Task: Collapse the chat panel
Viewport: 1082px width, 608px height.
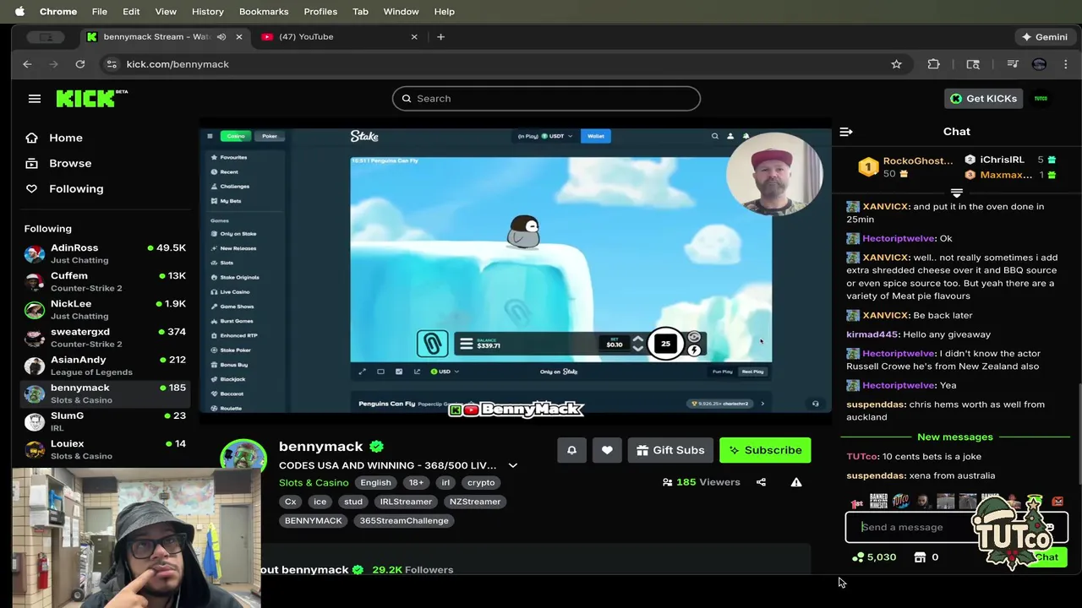Action: pos(846,132)
